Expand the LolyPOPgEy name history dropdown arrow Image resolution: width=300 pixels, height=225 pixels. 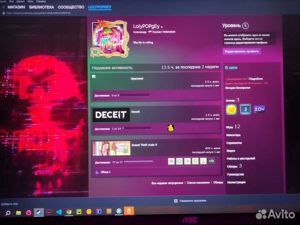point(162,27)
